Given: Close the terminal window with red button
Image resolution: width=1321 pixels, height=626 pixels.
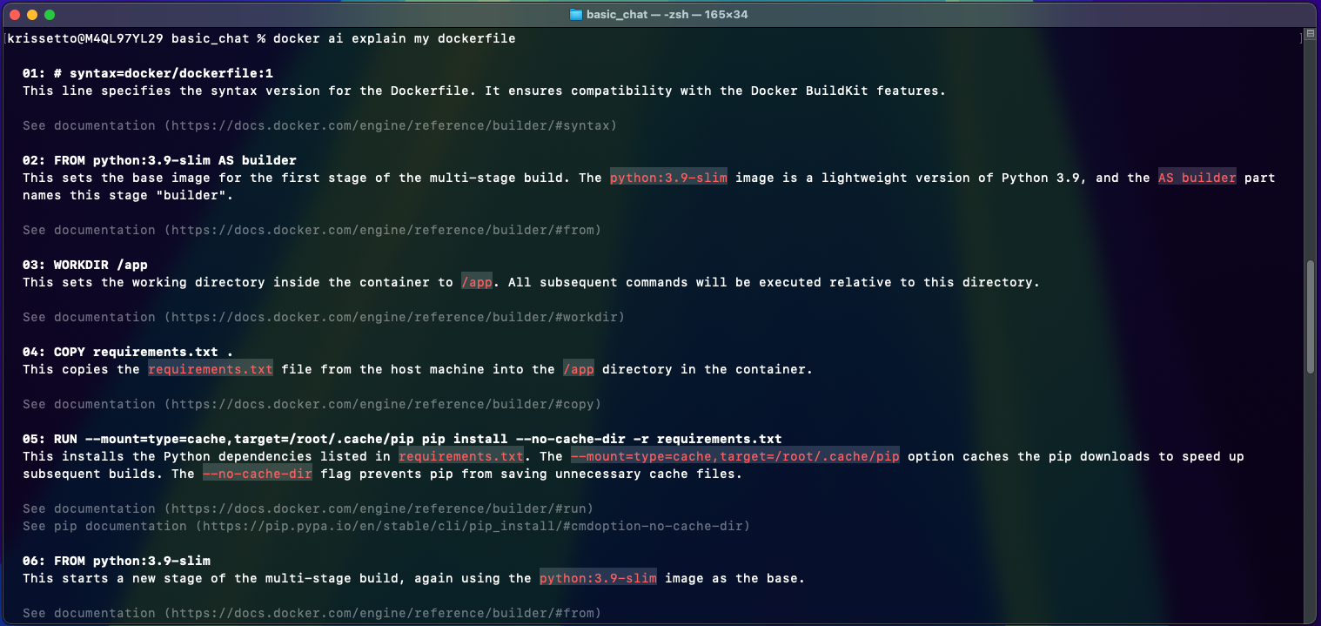Looking at the screenshot, I should (x=15, y=15).
